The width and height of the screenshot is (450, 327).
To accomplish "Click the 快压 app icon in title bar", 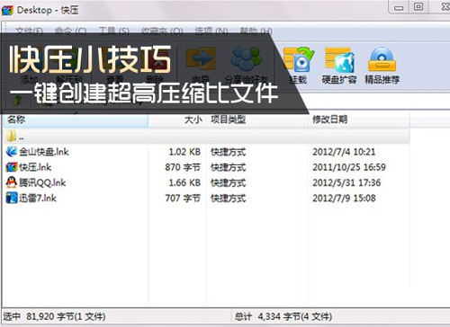I will [x=7, y=11].
